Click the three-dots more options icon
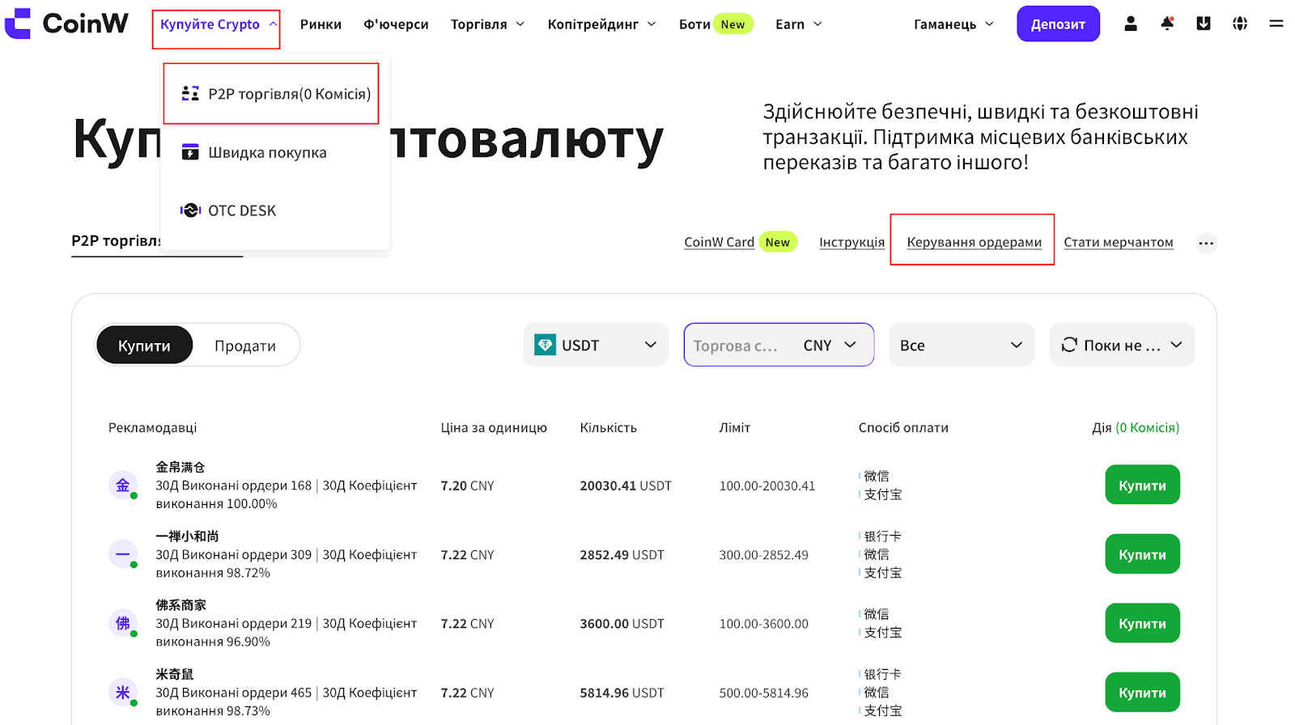This screenshot has height=725, width=1295. click(x=1206, y=243)
